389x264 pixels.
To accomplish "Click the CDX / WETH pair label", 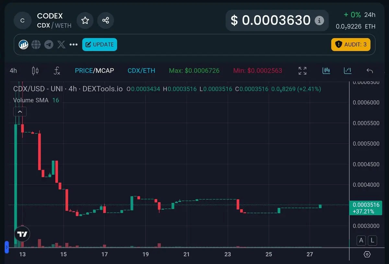I will pos(54,25).
